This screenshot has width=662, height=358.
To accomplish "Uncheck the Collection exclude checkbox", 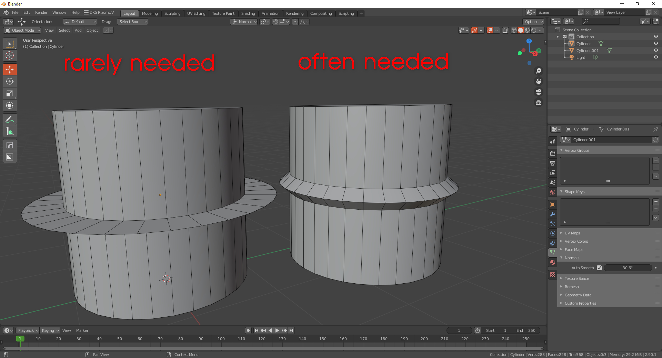I will [x=565, y=36].
